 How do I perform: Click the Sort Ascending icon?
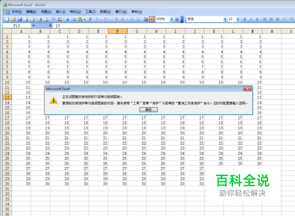click(x=132, y=19)
